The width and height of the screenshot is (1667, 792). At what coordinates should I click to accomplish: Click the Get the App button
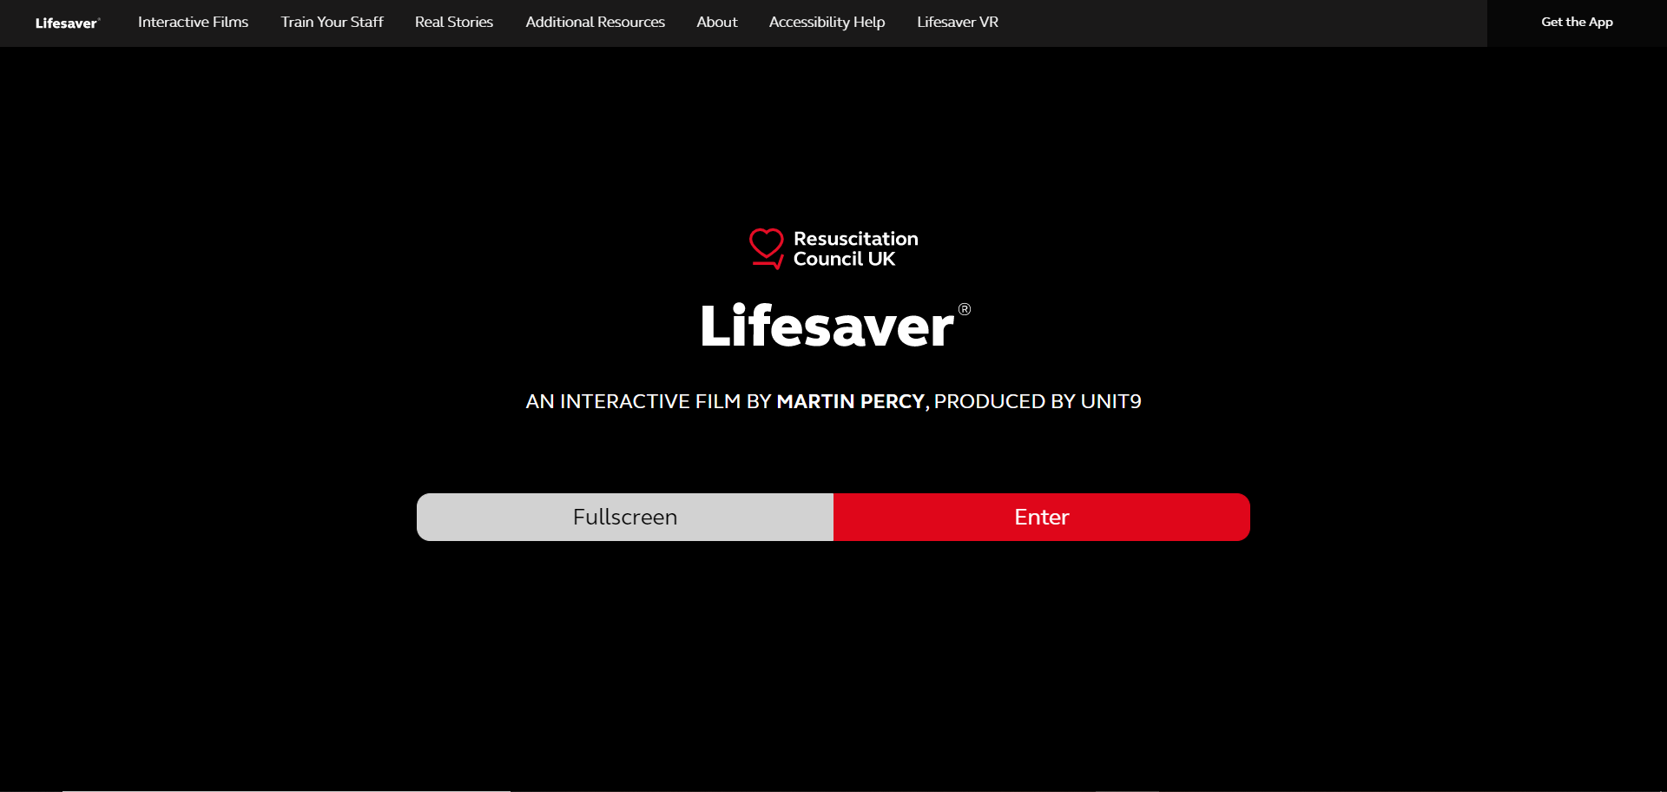1577,23
